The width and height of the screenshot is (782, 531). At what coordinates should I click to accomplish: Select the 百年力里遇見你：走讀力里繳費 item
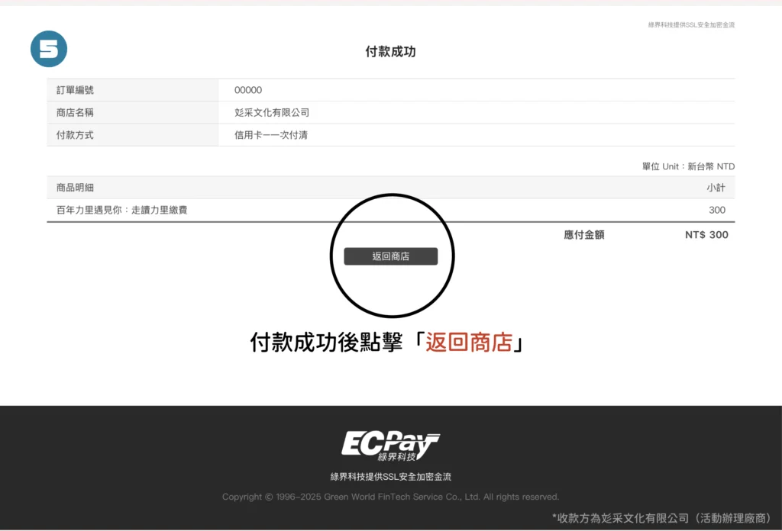click(121, 210)
